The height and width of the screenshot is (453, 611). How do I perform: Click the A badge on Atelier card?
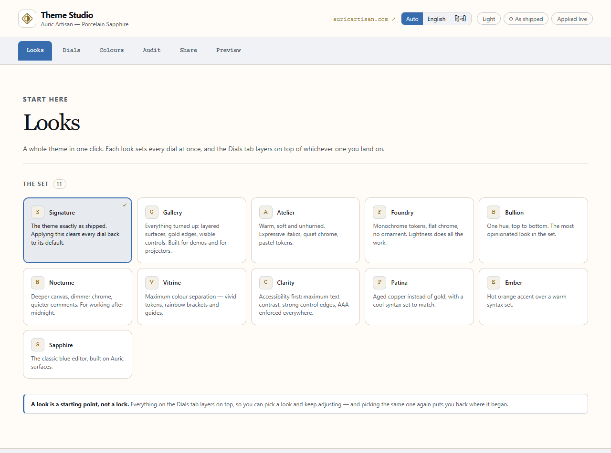pyautogui.click(x=266, y=212)
